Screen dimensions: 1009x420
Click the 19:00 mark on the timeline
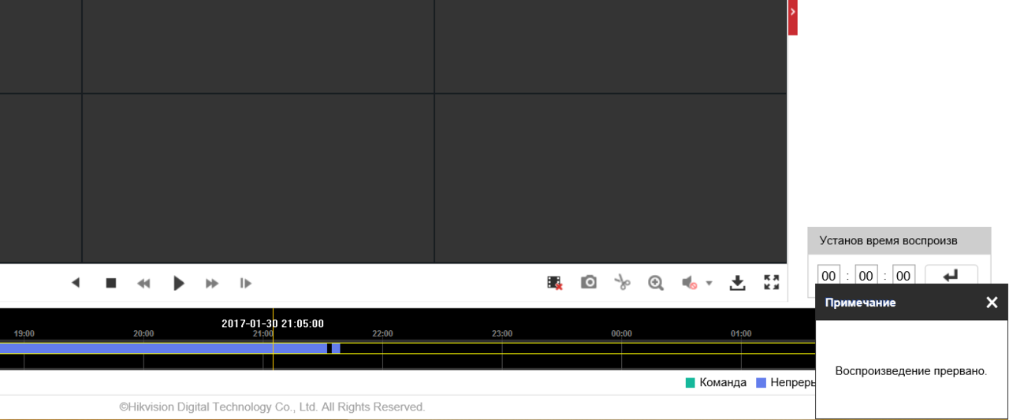(x=24, y=333)
